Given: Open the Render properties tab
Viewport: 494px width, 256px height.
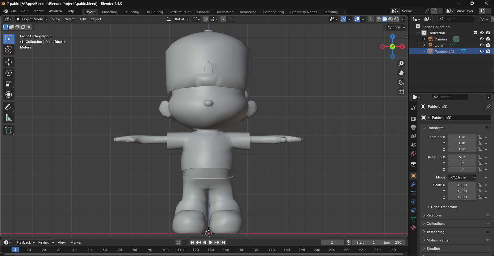Looking at the screenshot, I should (x=413, y=119).
